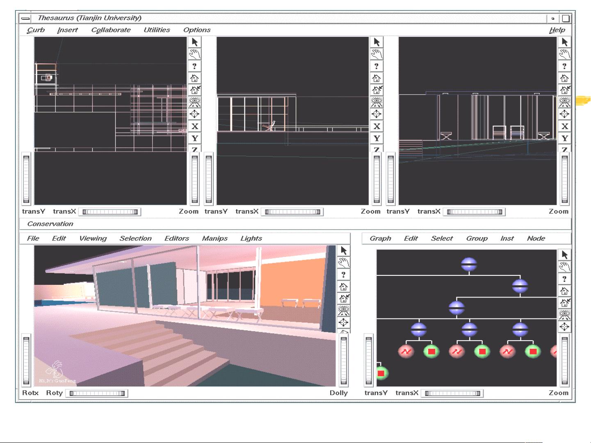Image resolution: width=591 pixels, height=443 pixels.
Task: Open the Help menu
Action: click(557, 30)
